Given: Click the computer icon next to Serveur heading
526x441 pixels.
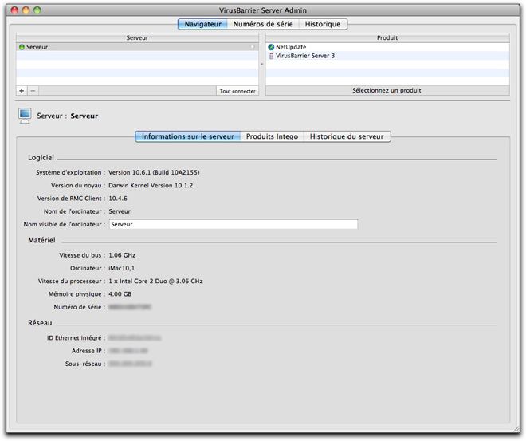Looking at the screenshot, I should 25,116.
